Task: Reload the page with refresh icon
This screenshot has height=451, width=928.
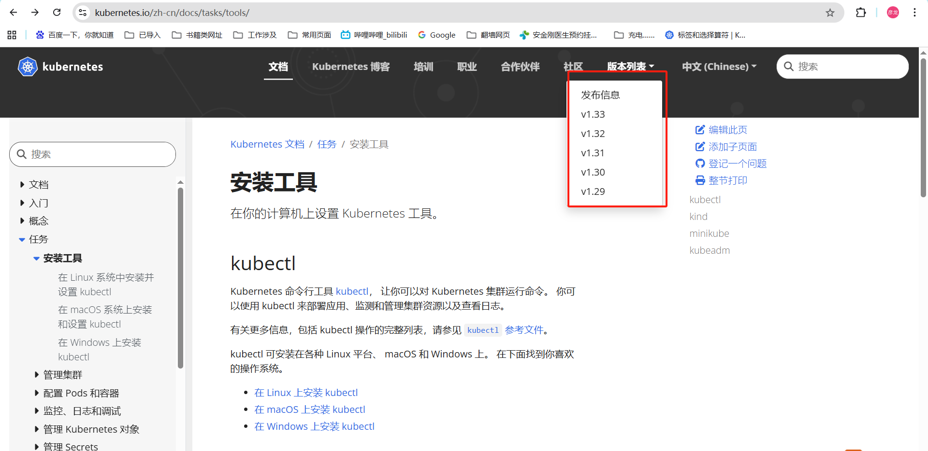Action: 57,13
